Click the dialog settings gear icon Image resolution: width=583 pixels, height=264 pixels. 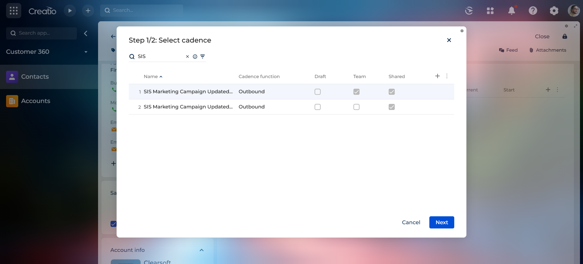(x=462, y=31)
